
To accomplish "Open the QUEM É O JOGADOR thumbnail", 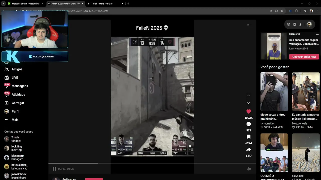I will point(274,153).
